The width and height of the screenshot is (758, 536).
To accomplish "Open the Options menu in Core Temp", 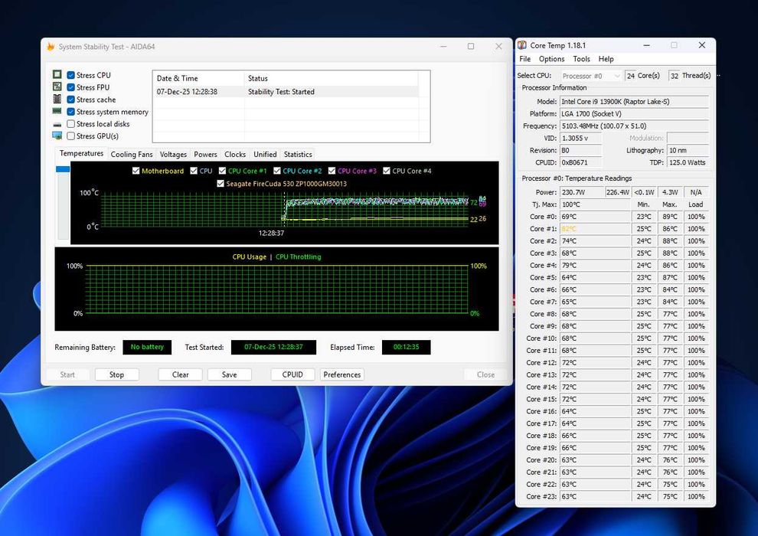I will pyautogui.click(x=551, y=59).
